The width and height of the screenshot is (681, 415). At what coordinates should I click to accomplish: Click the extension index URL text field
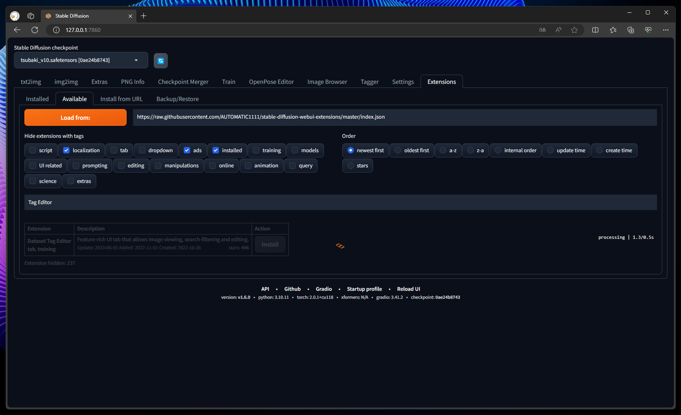coord(395,117)
